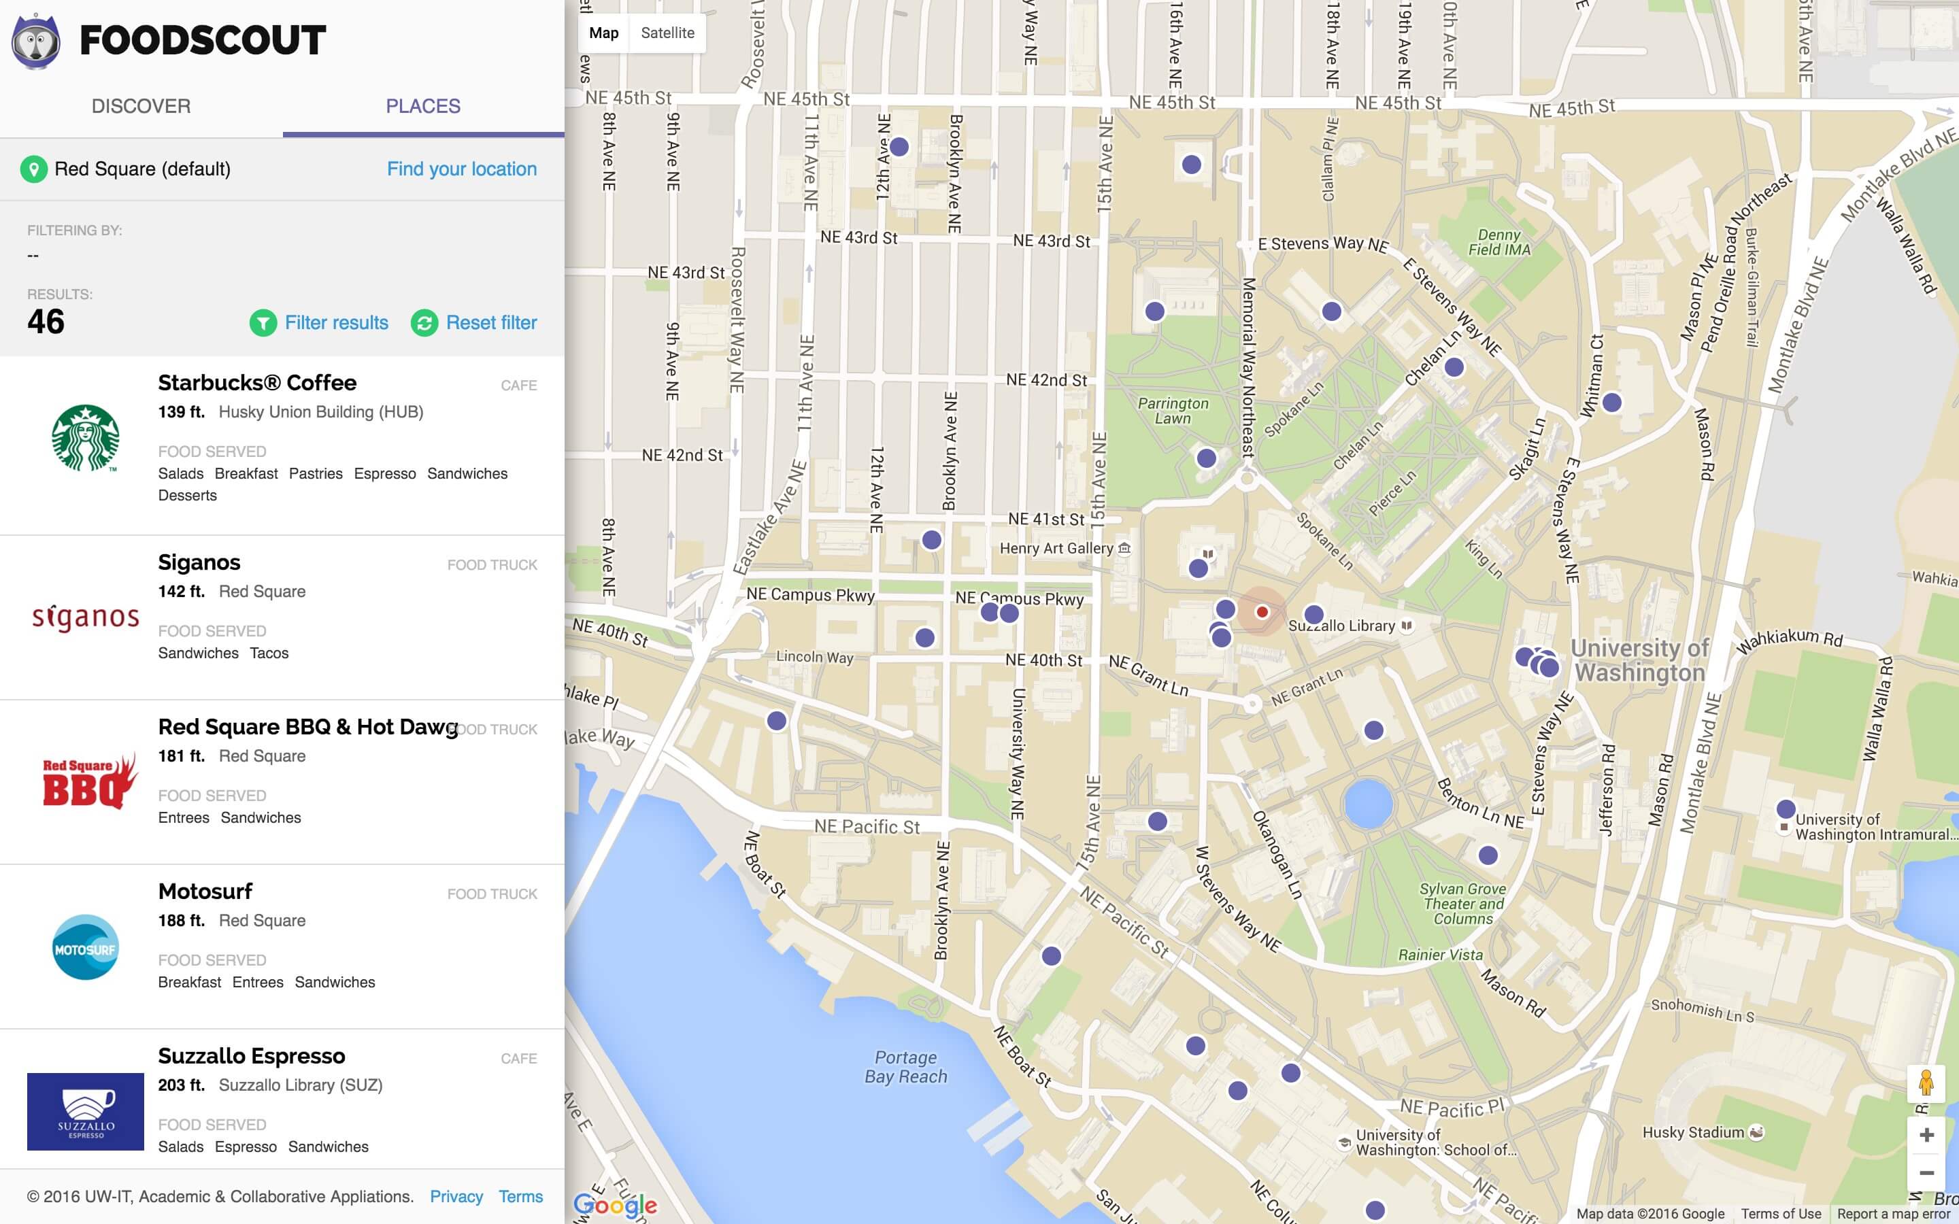
Task: Open the Siganos logo thumbnail
Action: 86,617
